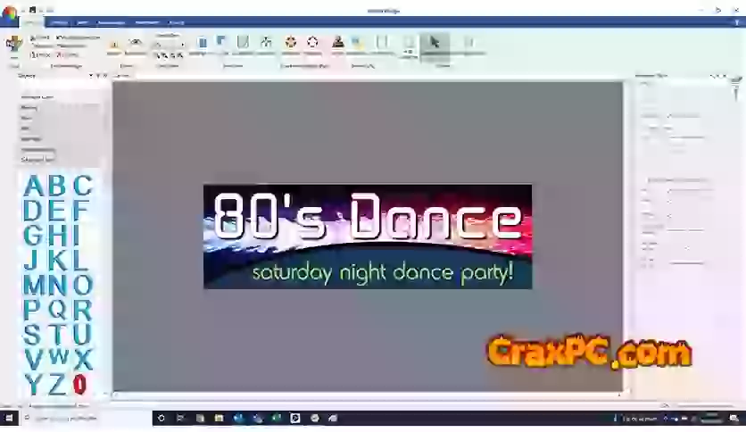
Task: Select the letter E thumbnail
Action: tap(56, 210)
